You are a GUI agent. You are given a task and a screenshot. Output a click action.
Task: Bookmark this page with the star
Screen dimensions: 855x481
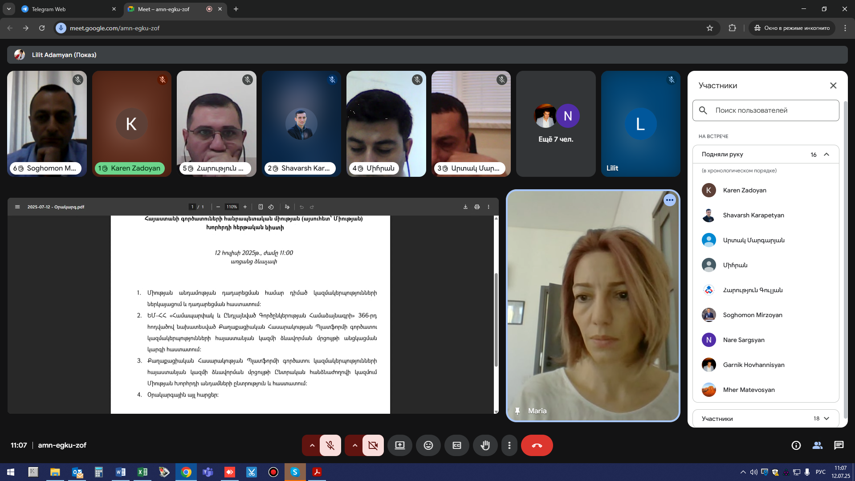coord(710,28)
